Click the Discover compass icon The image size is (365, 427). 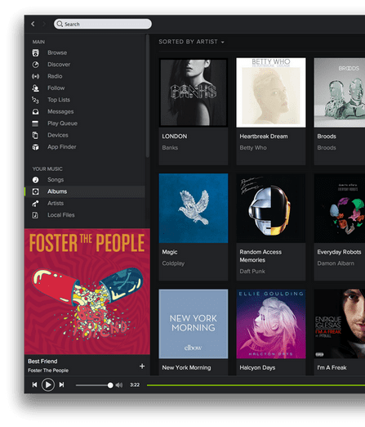pyautogui.click(x=35, y=65)
